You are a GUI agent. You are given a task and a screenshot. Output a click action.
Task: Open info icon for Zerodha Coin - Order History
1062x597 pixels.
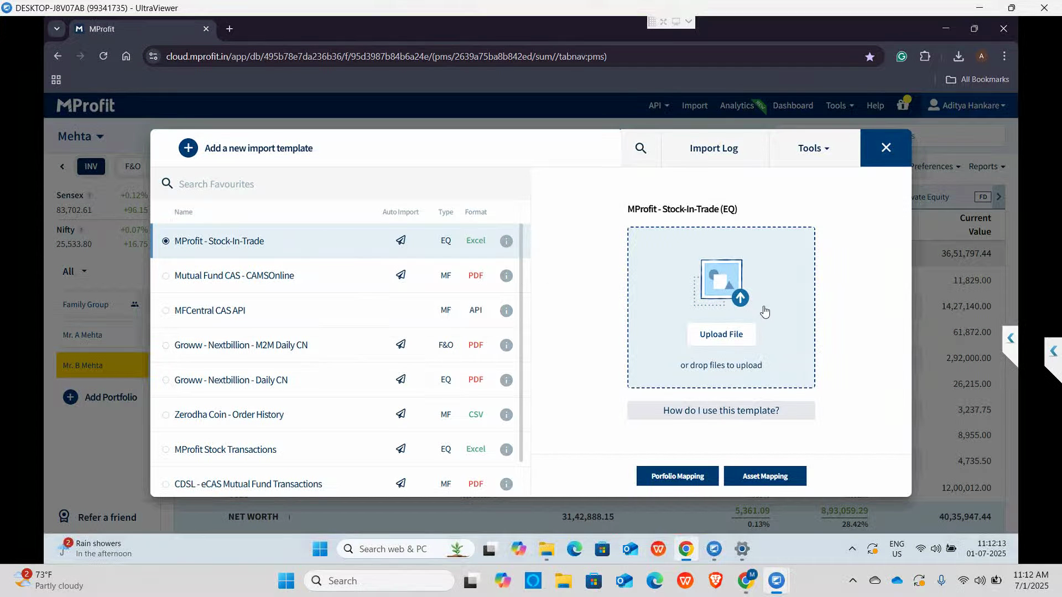[x=506, y=415]
